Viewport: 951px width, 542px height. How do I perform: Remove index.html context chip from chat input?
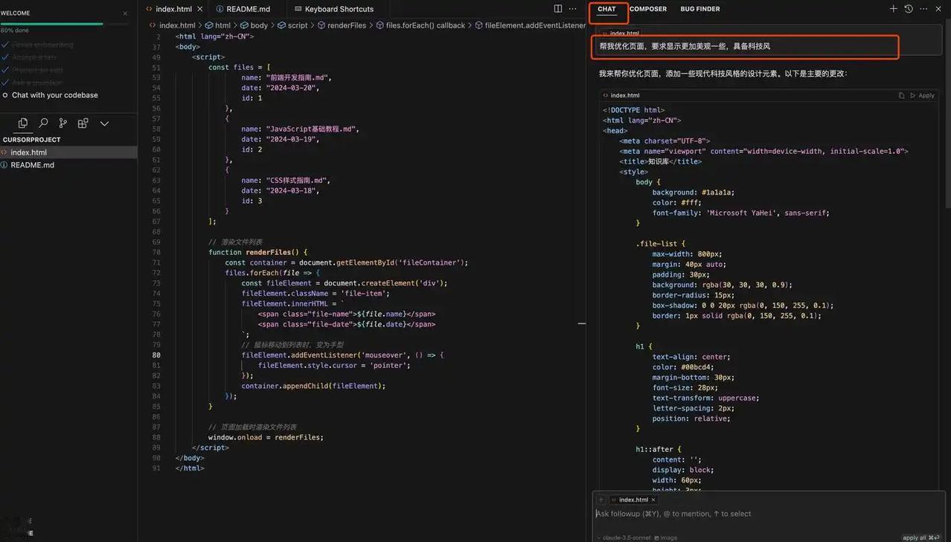tap(653, 500)
